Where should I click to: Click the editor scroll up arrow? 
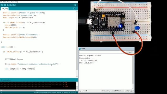click(x=77, y=11)
